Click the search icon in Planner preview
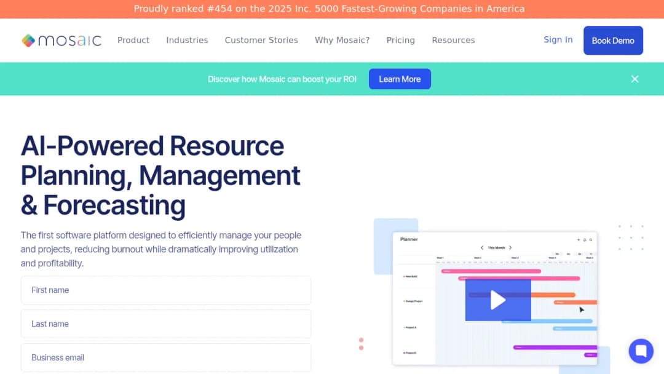The image size is (664, 374). [591, 240]
